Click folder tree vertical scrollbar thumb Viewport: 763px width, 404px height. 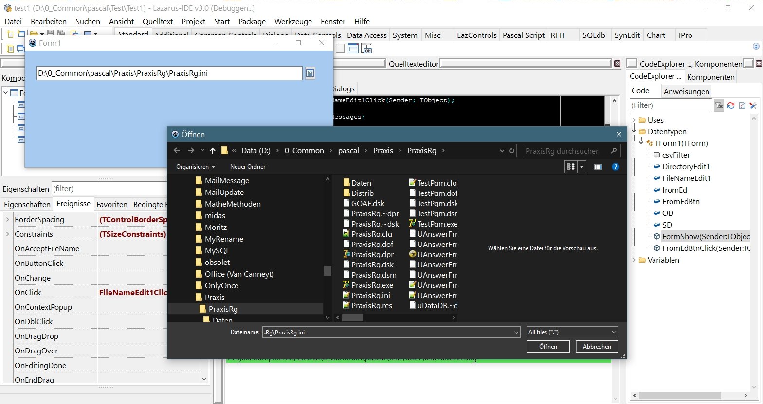(x=327, y=271)
